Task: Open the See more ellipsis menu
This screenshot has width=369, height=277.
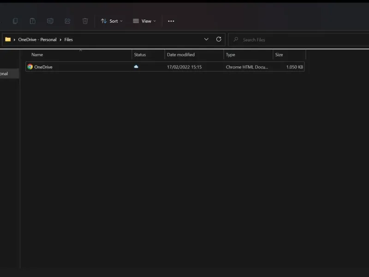Action: point(171,21)
